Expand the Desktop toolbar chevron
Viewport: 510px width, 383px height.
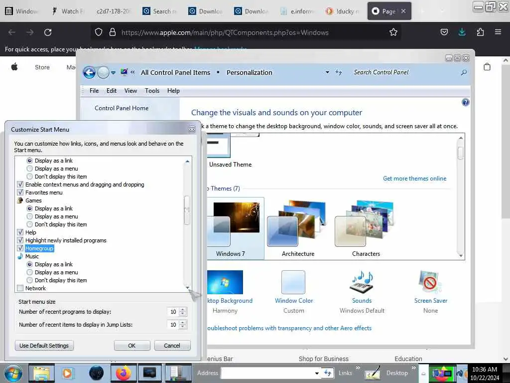coord(413,368)
